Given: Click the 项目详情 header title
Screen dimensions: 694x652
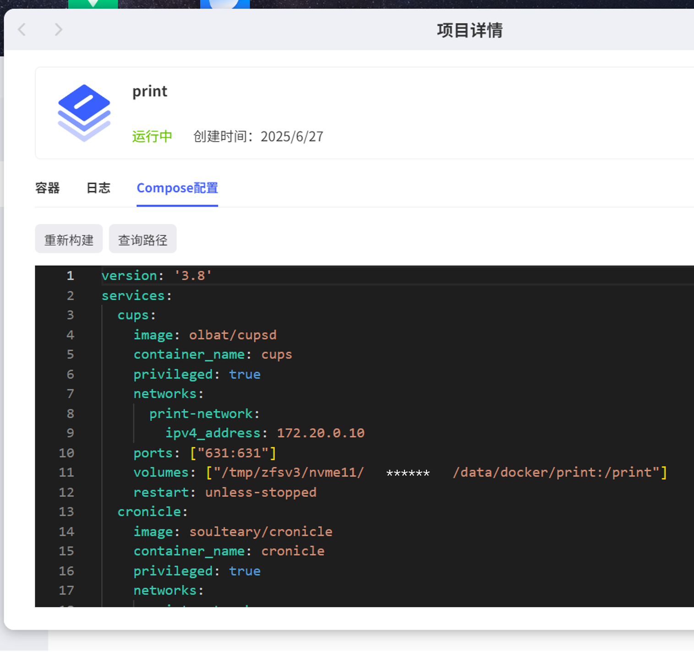Looking at the screenshot, I should tap(470, 30).
